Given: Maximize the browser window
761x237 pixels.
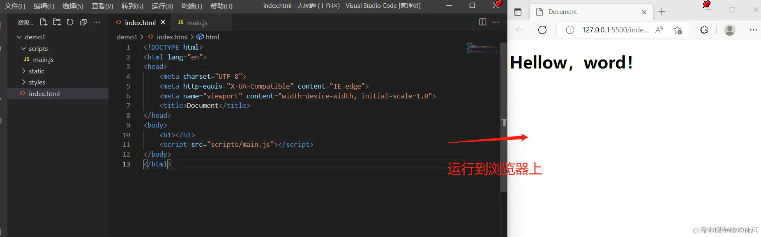Looking at the screenshot, I should pyautogui.click(x=732, y=10).
